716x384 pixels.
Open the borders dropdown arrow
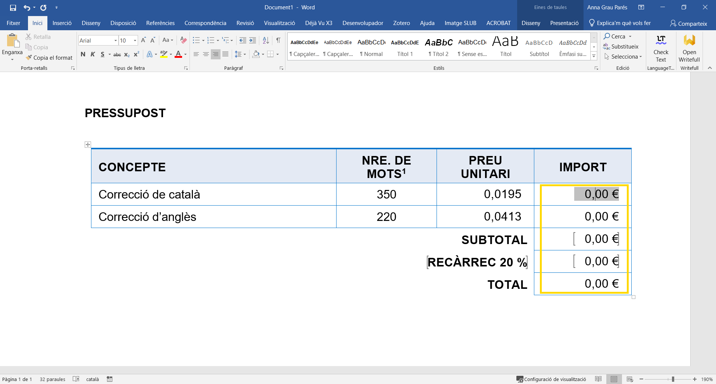coord(277,54)
